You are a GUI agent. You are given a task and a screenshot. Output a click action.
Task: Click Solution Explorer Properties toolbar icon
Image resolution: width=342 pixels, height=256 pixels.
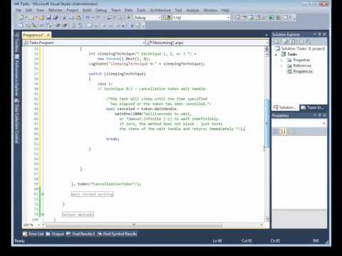coord(276,42)
